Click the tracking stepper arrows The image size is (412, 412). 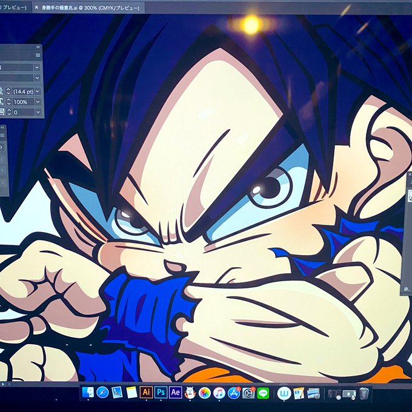tap(8, 113)
